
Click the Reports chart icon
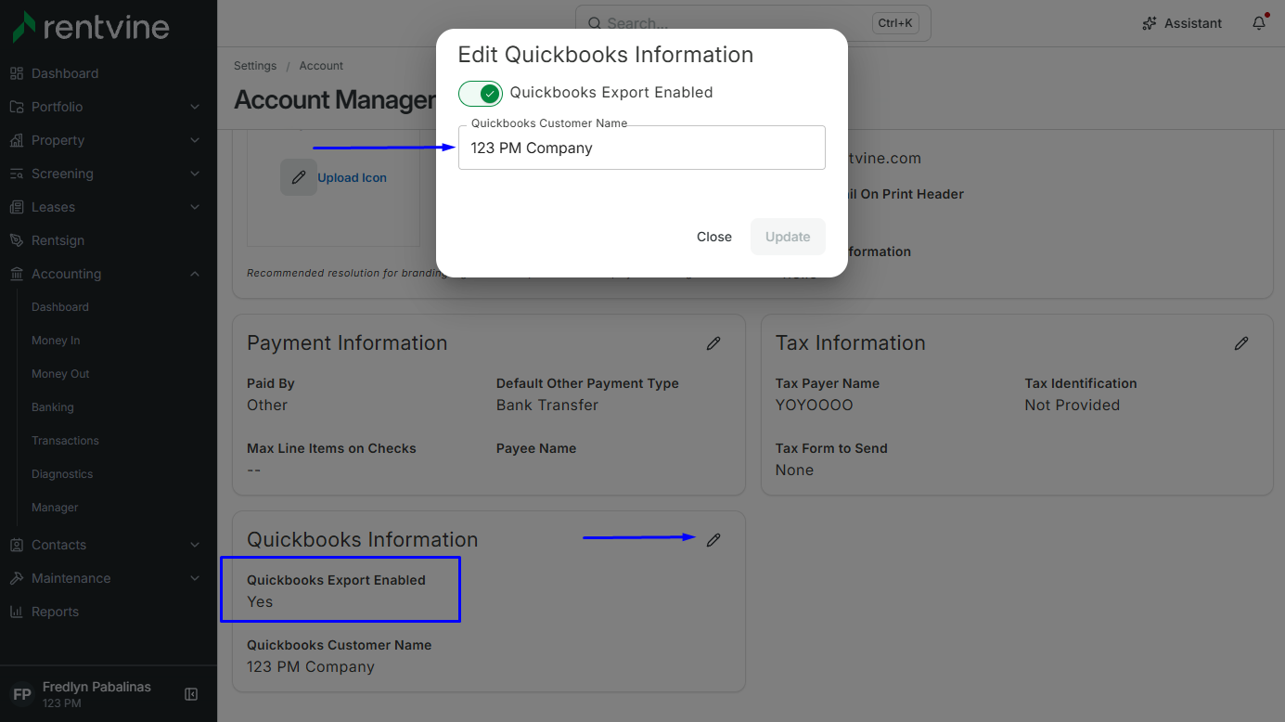(17, 612)
